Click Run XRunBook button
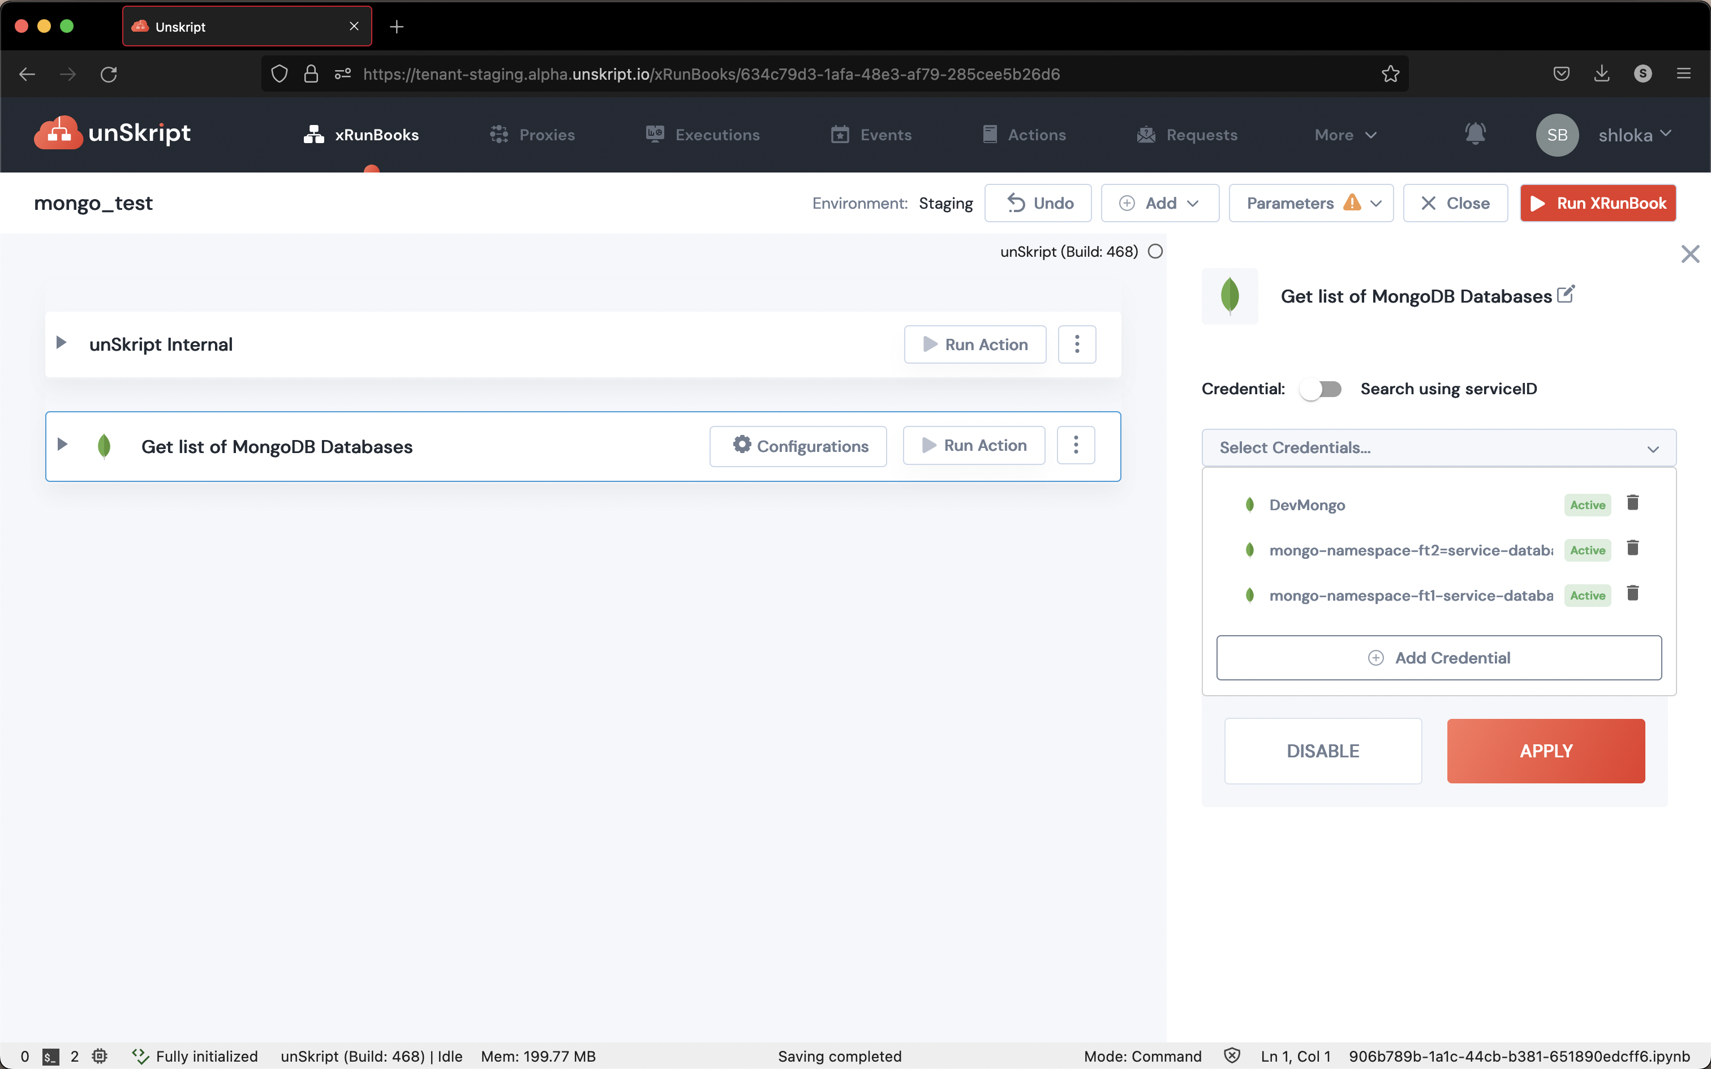Screen dimensions: 1711x1069 [x=1598, y=203]
